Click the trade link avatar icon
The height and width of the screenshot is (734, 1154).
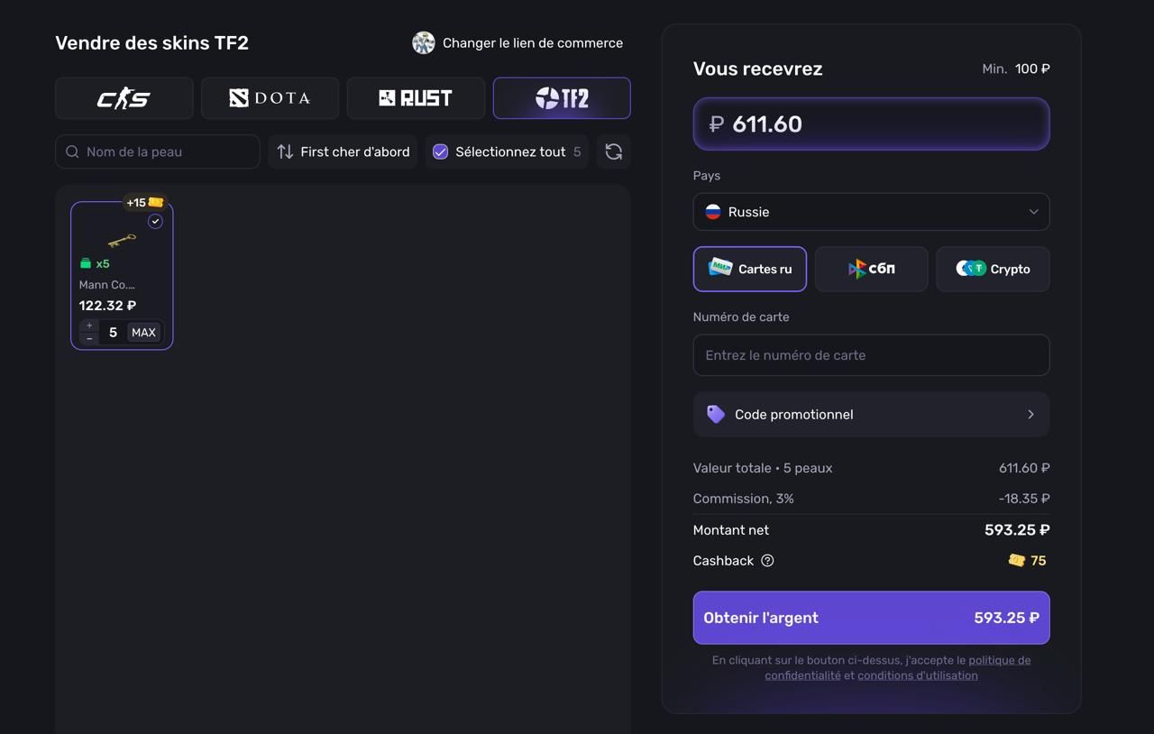424,42
